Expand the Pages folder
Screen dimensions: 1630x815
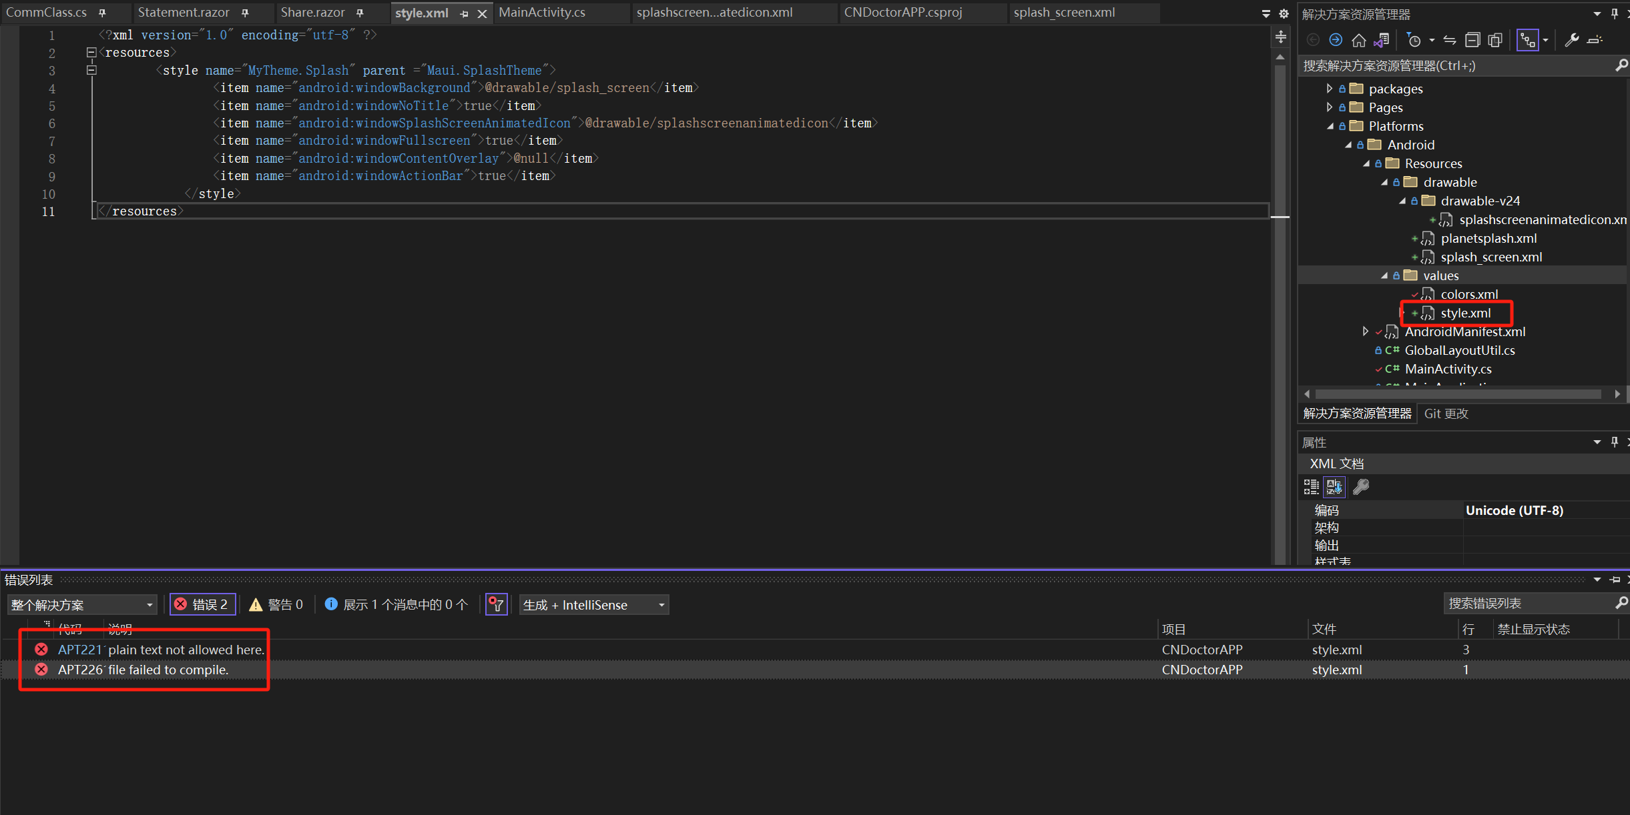tap(1329, 107)
